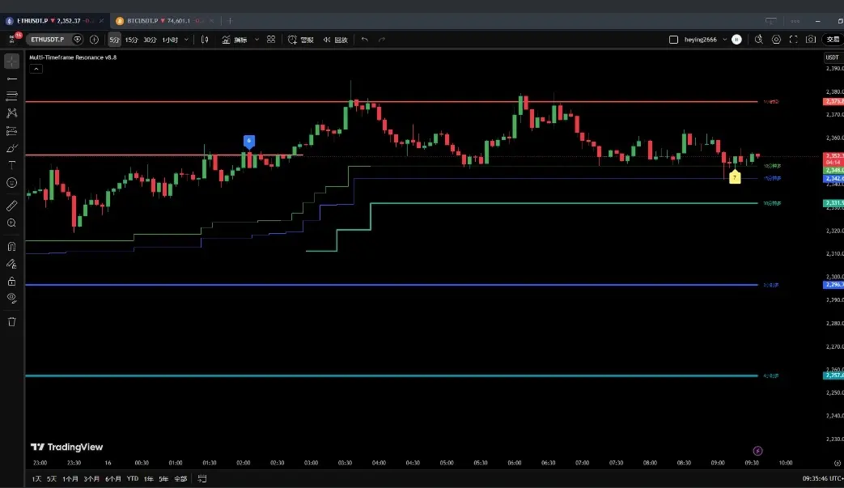Create an alert (警报)
The width and height of the screenshot is (844, 488).
point(300,40)
